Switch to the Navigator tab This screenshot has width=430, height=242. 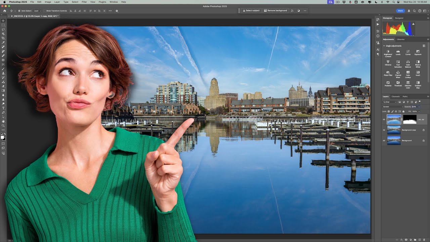399,18
